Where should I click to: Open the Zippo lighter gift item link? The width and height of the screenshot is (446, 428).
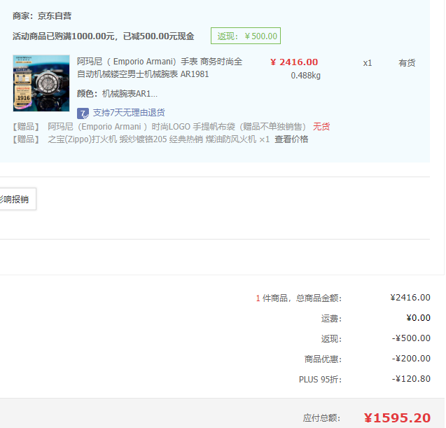click(x=158, y=139)
